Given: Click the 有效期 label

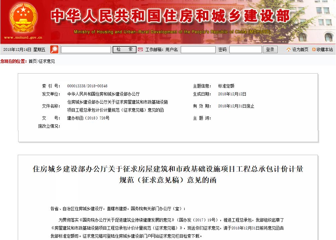Looking at the screenshot, I should click(202, 106).
